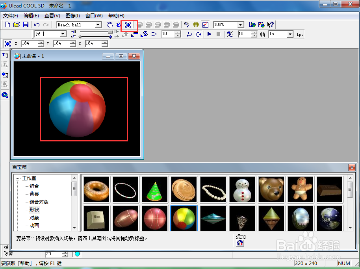Select the Resize Object tool
360x269 pixels.
128,24
